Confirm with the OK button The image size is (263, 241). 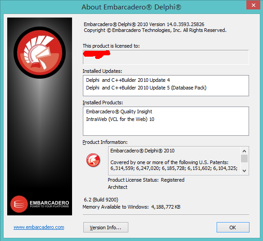233,228
